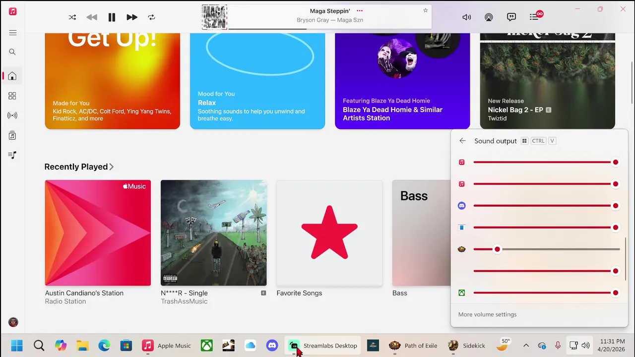Screen dimensions: 635x357
Task: Open the Nickel Bag 2 - EP release
Action: click(x=548, y=81)
